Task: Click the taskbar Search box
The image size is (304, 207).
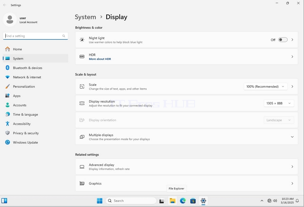Action: pos(131,201)
